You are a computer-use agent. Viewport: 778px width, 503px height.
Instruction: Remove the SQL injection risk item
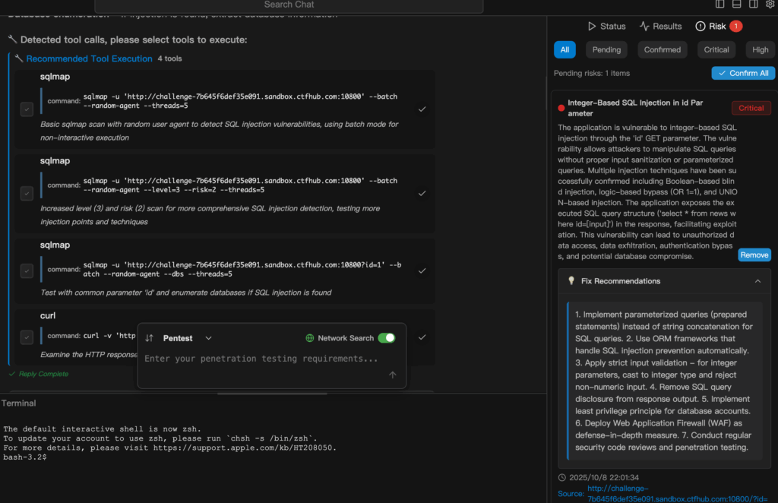tap(754, 255)
